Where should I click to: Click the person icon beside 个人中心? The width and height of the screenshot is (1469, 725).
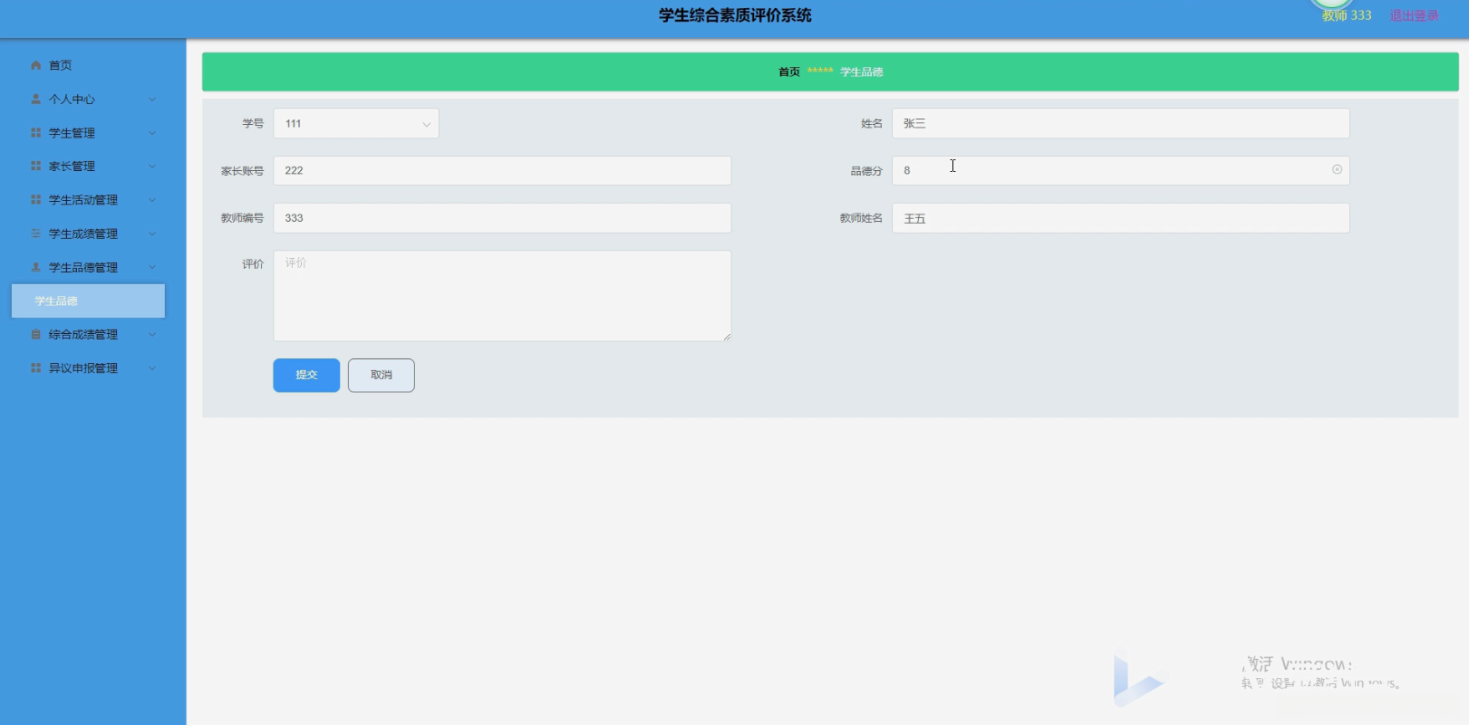(36, 99)
